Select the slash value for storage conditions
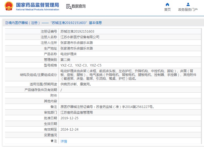 point(61,90)
